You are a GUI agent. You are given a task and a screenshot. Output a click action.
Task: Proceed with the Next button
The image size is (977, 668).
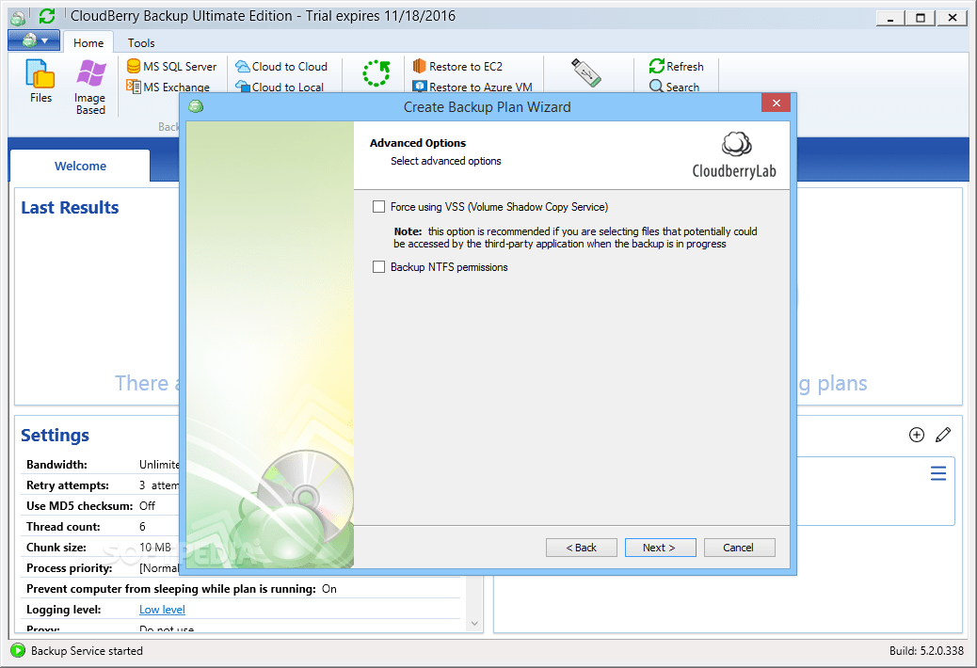pyautogui.click(x=660, y=547)
